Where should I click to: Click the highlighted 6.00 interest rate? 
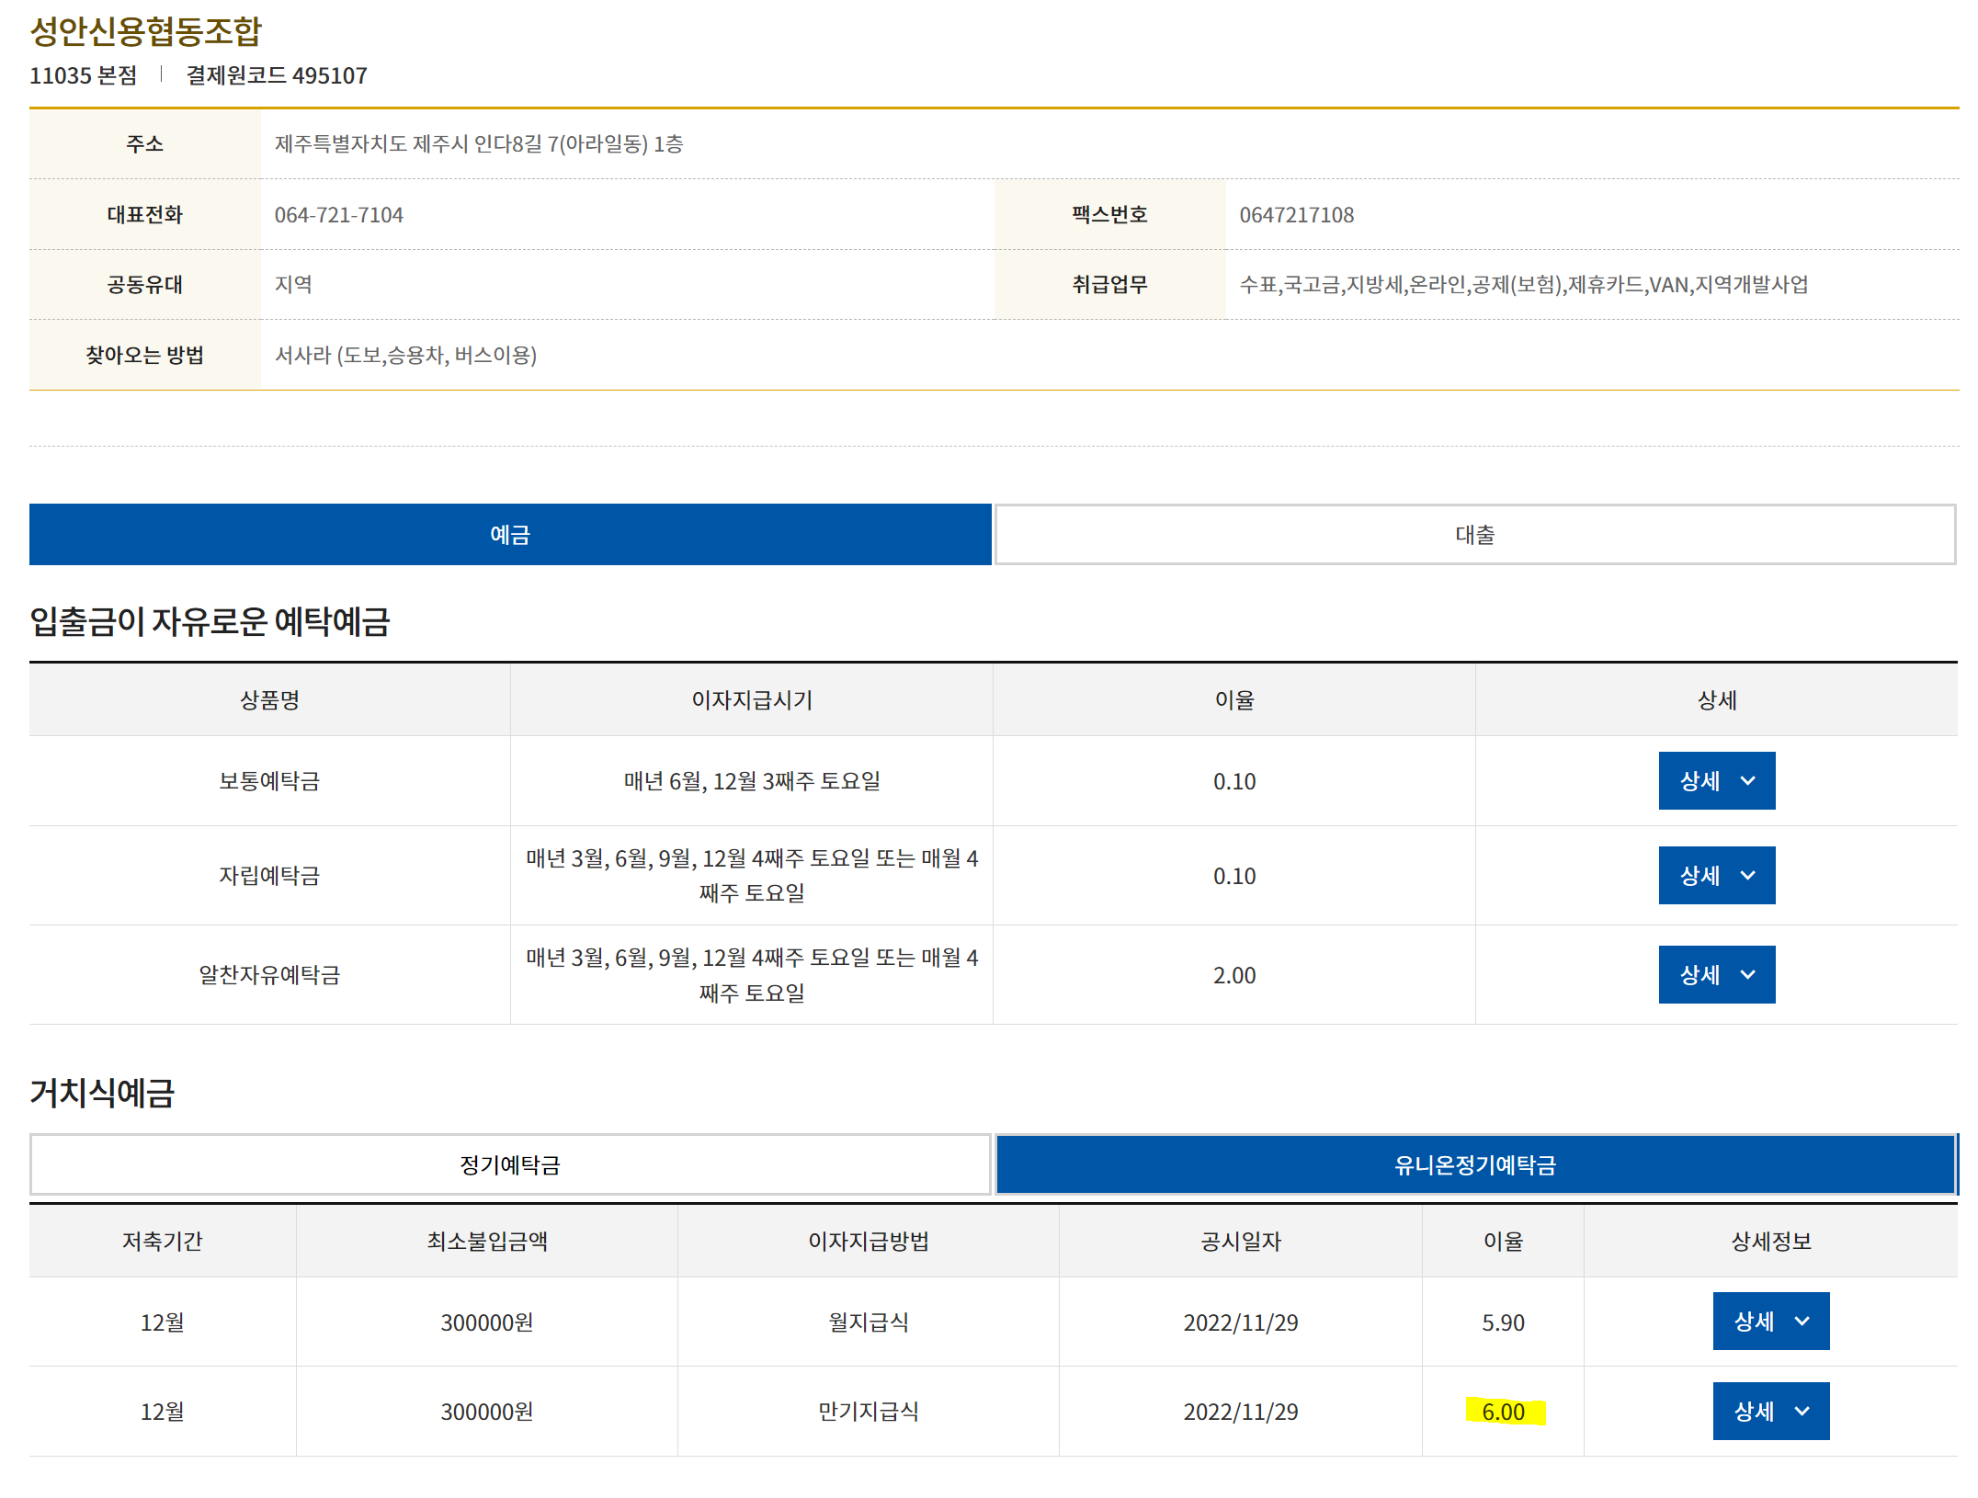pos(1503,1412)
